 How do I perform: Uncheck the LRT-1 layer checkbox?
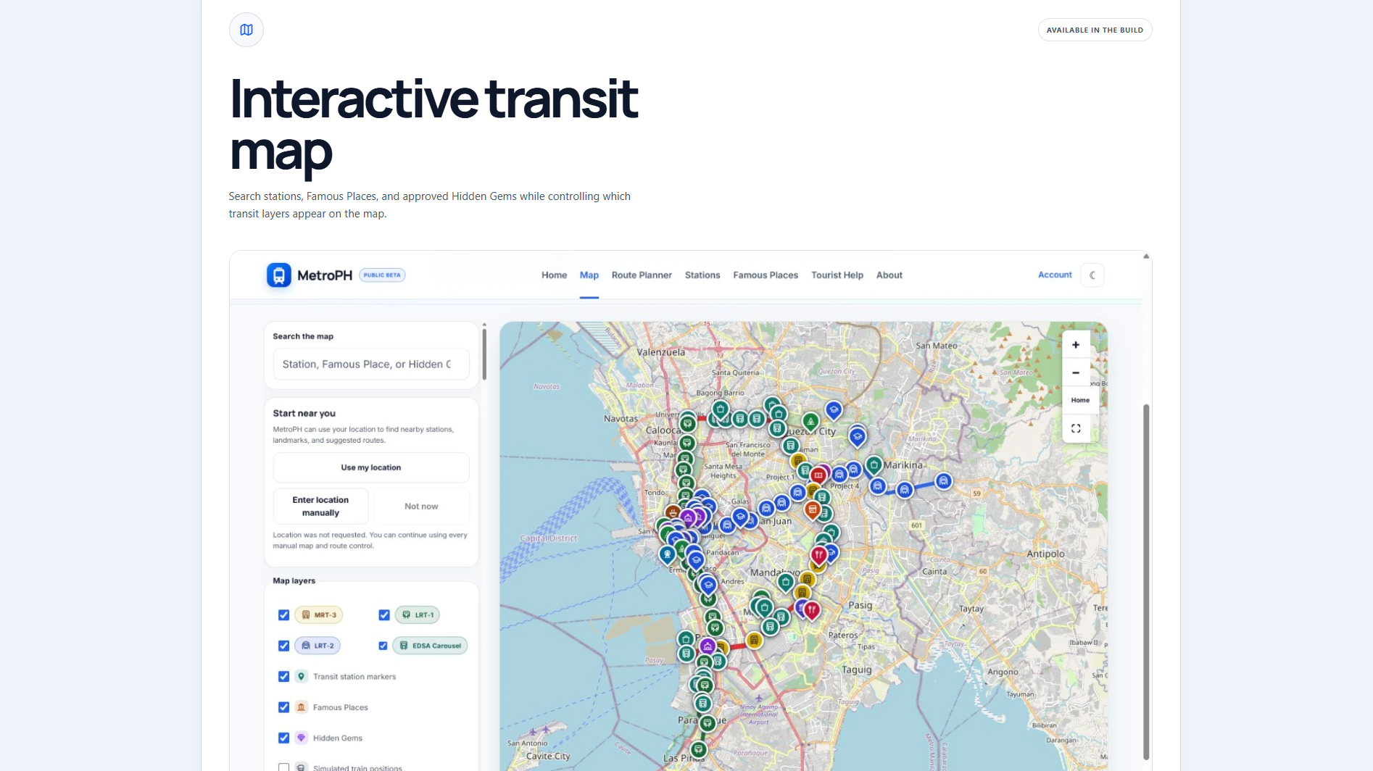(x=384, y=615)
